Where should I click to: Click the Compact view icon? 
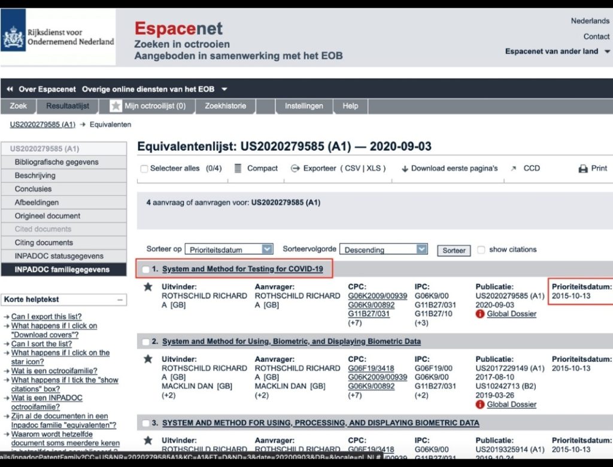(238, 169)
